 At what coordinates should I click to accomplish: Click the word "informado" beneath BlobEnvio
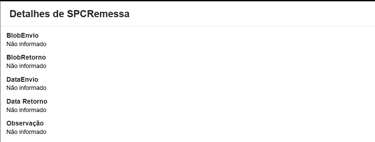[32, 44]
